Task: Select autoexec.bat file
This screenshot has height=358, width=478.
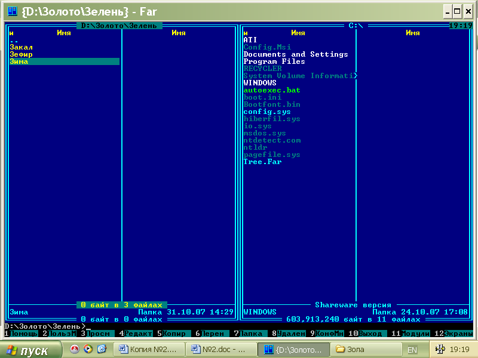Action: tap(272, 90)
